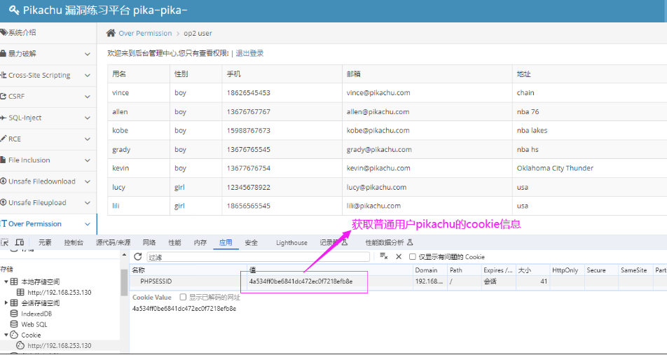Click the lock icon beside 暴力破解

4,54
